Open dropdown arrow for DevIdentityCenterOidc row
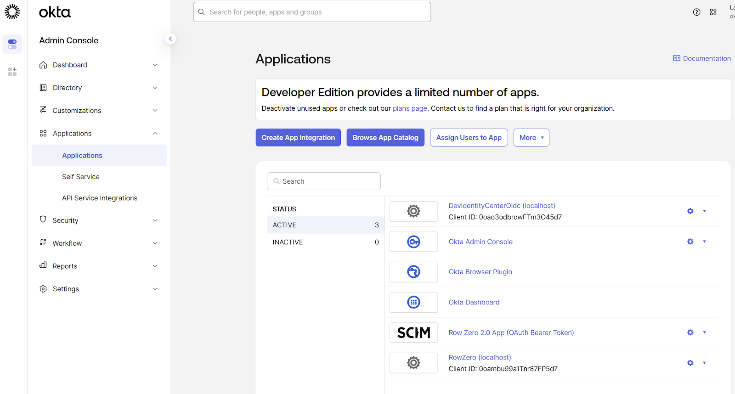 704,211
